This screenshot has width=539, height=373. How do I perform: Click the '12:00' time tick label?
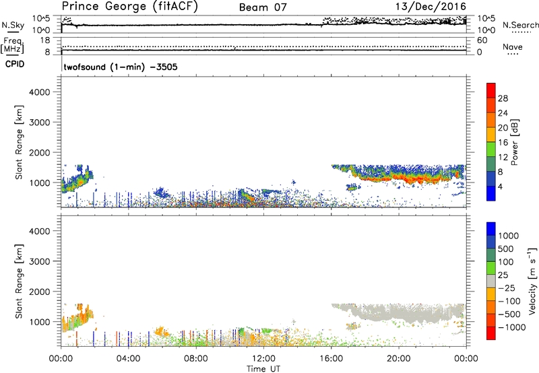tap(263, 359)
